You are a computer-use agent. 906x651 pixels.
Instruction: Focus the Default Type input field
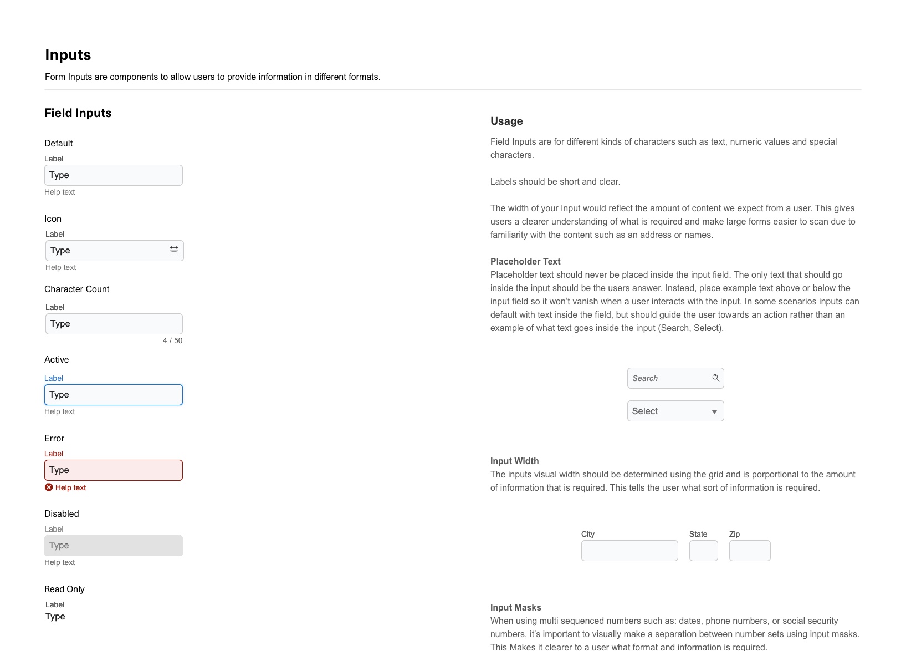click(114, 175)
